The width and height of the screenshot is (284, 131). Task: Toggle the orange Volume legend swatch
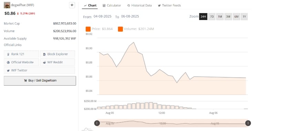coord(120,29)
